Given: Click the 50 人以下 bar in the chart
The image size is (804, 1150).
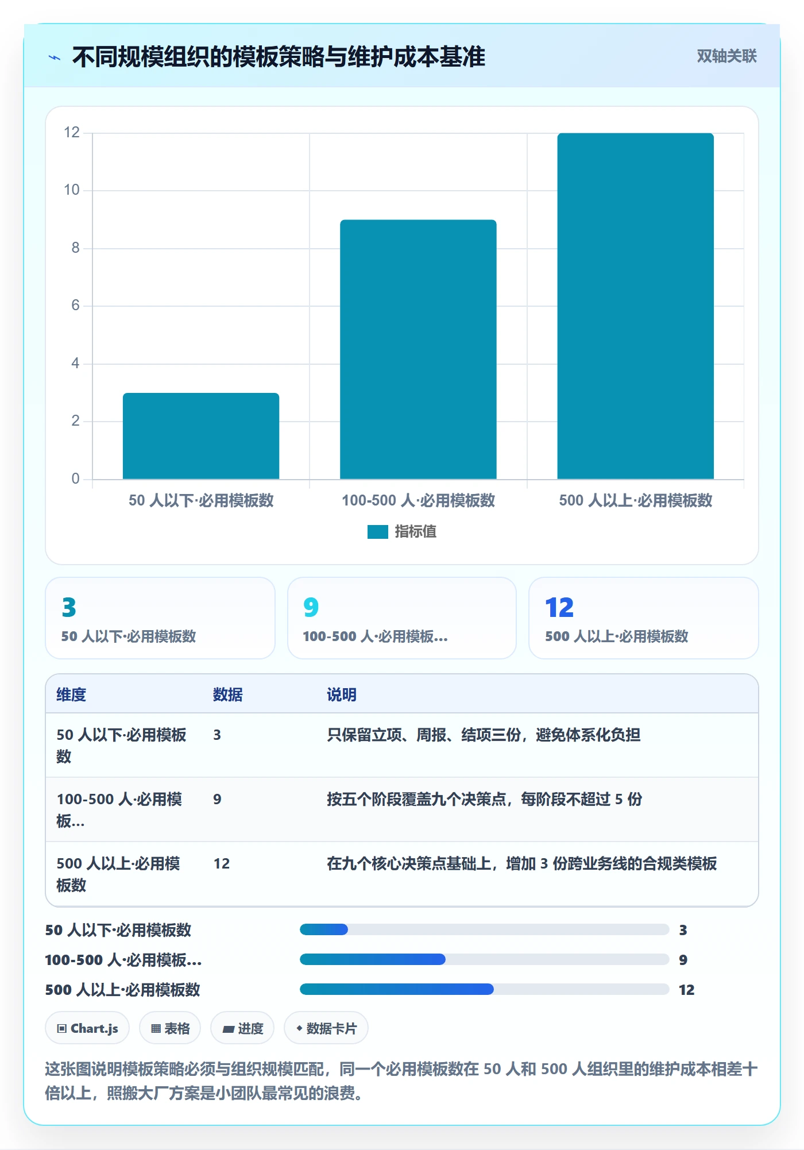Looking at the screenshot, I should click(x=201, y=436).
